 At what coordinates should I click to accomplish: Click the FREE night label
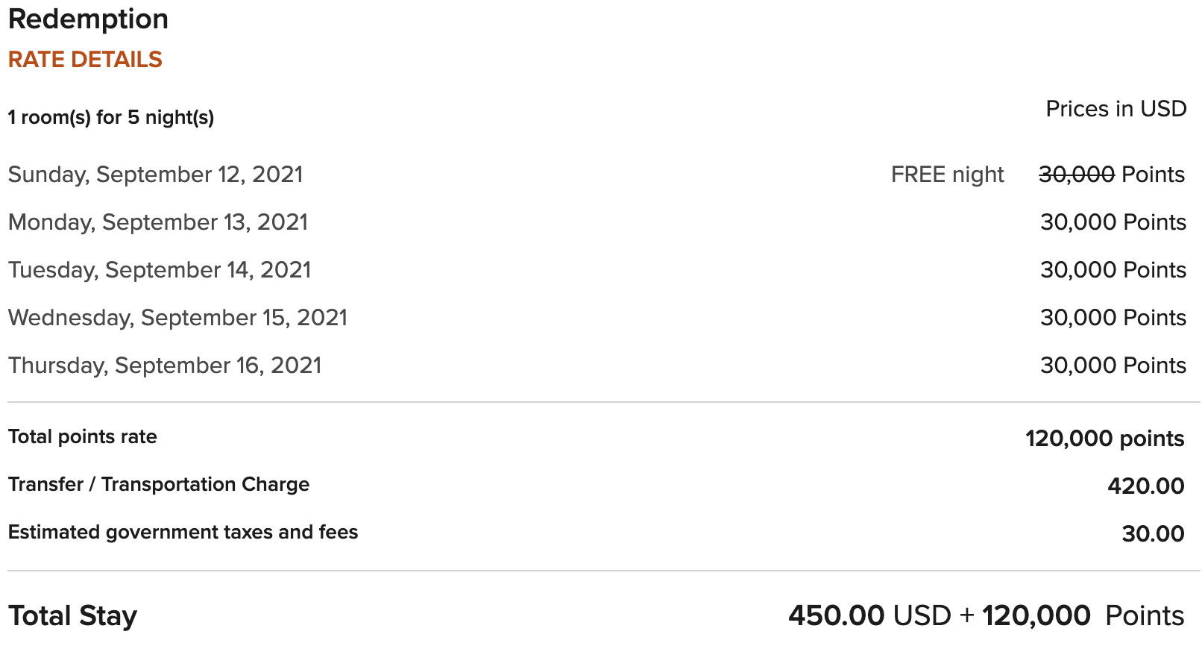point(947,175)
